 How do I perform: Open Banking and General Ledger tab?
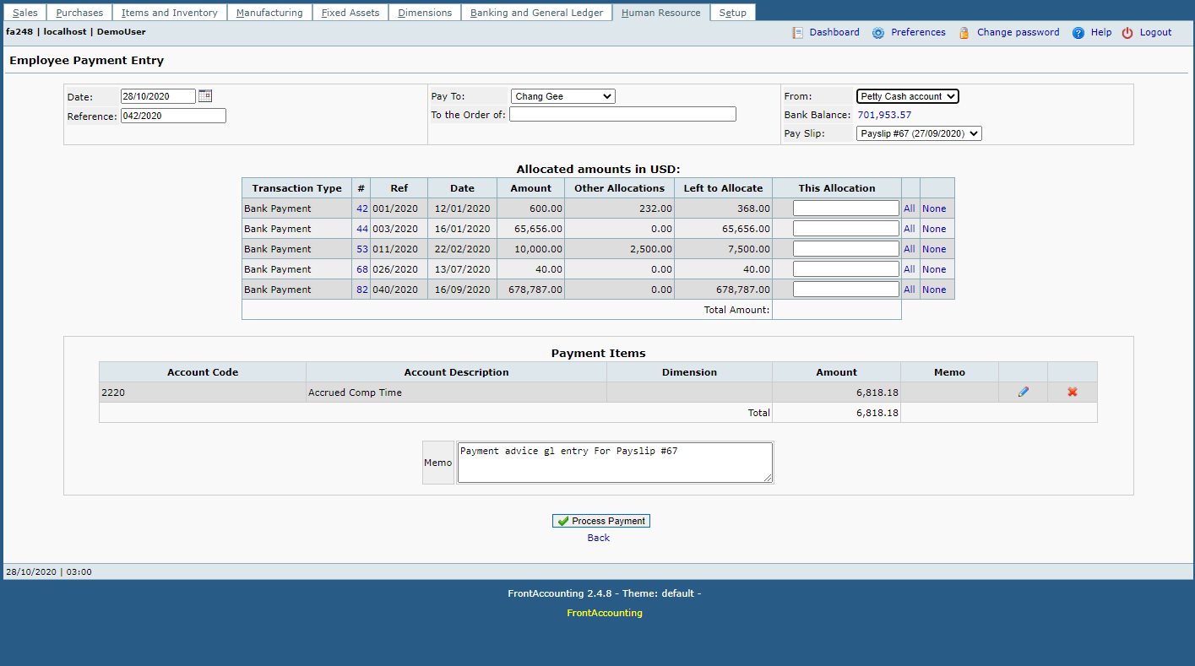pyautogui.click(x=536, y=13)
